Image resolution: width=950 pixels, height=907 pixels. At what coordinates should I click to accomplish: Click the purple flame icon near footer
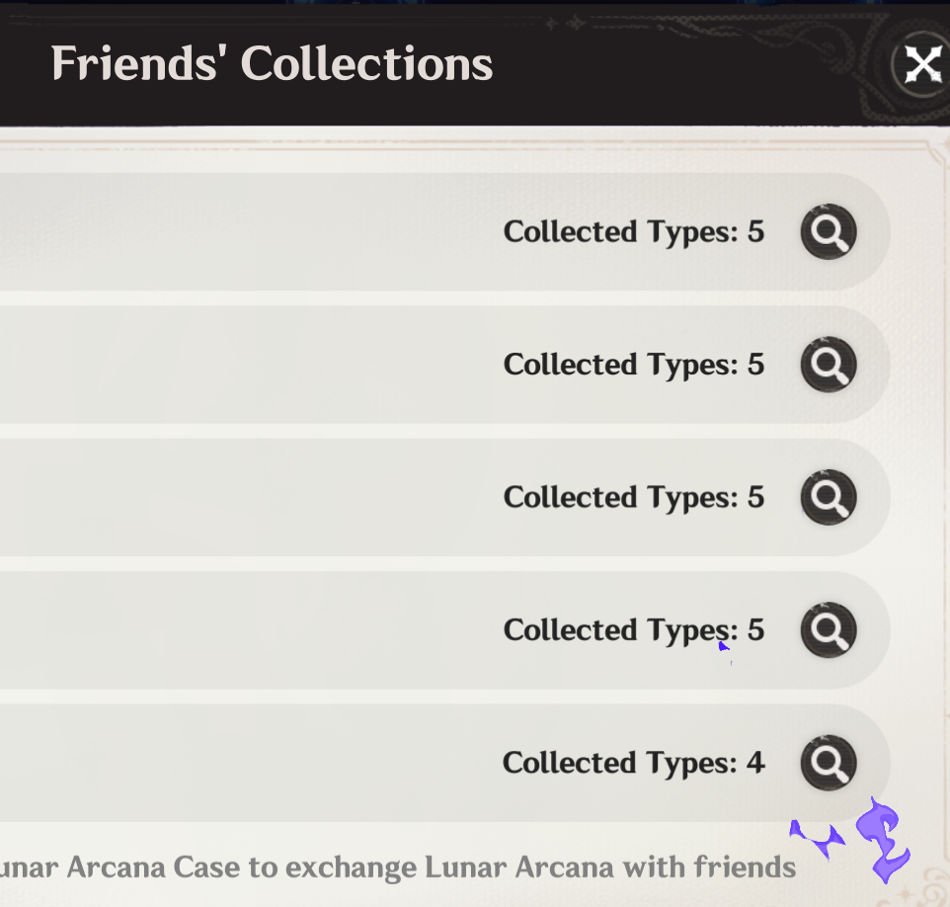[882, 840]
